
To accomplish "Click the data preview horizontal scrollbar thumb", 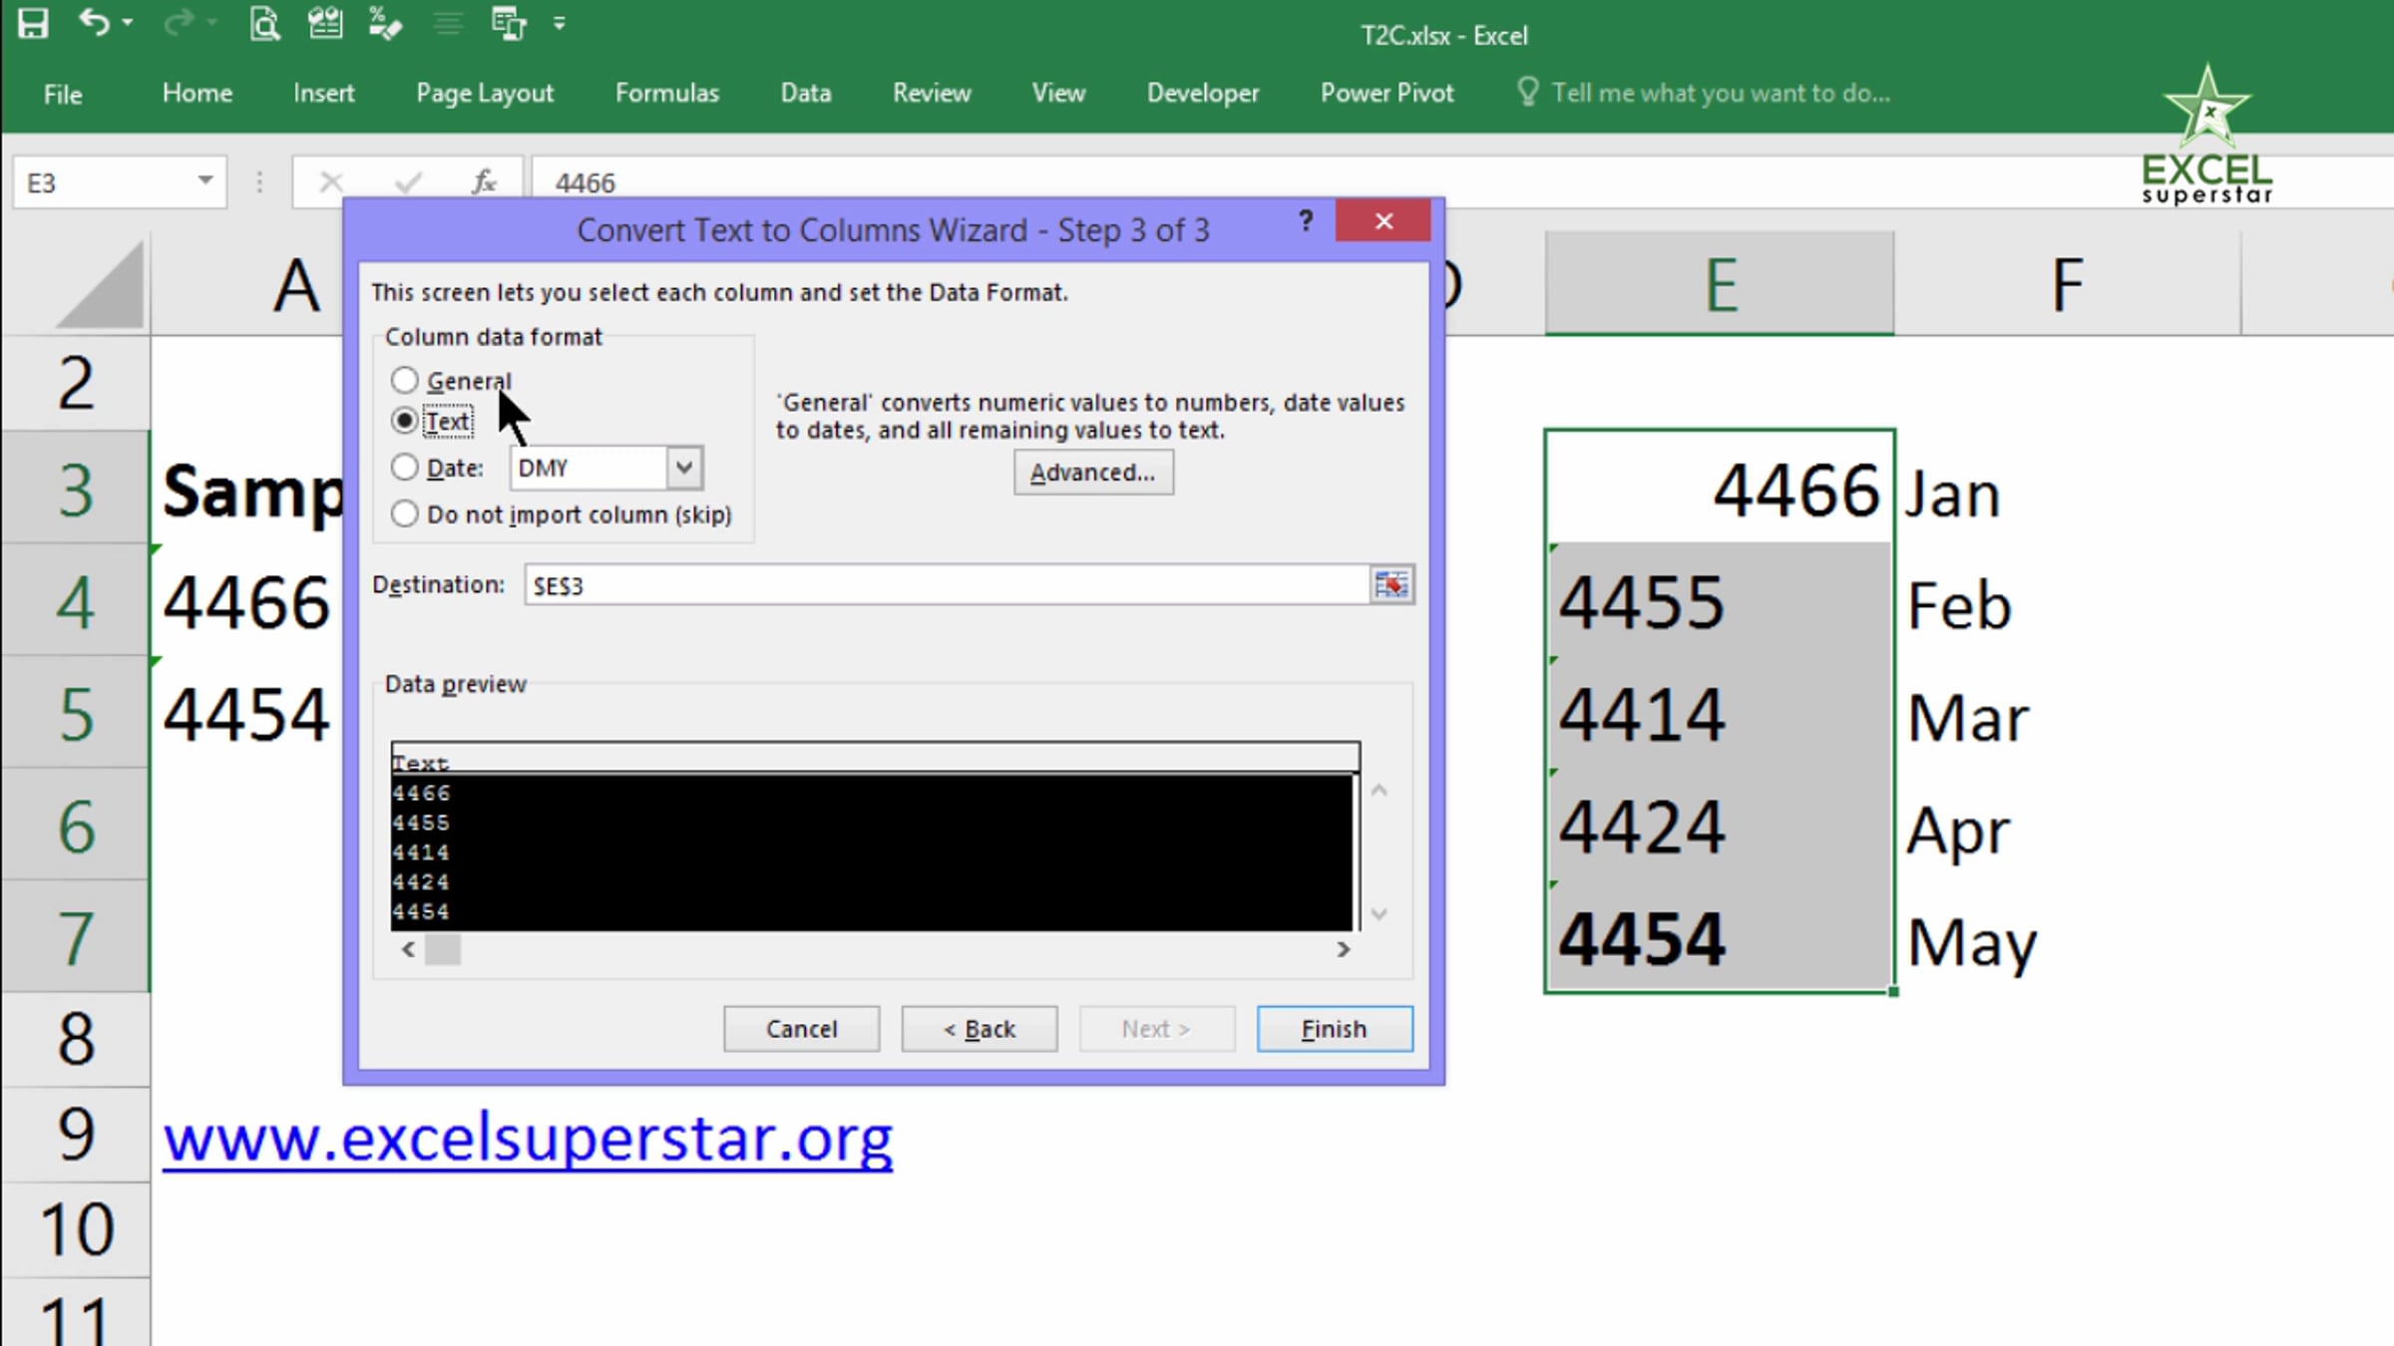I will [x=443, y=949].
